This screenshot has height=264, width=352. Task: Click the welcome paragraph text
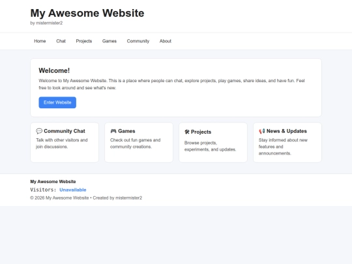(171, 84)
